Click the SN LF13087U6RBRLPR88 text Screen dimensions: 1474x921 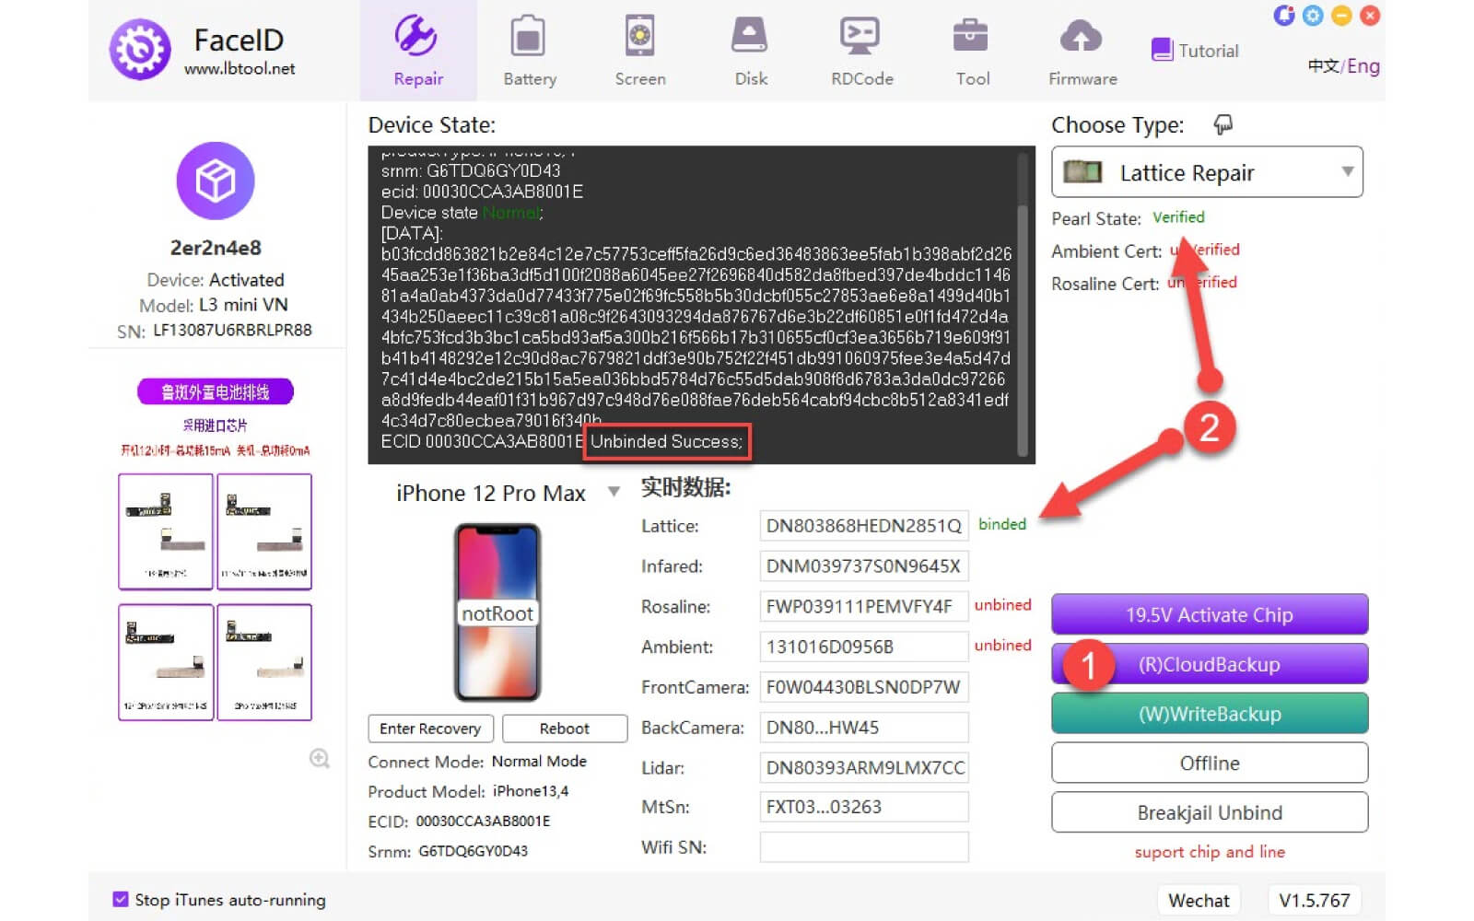click(x=215, y=330)
